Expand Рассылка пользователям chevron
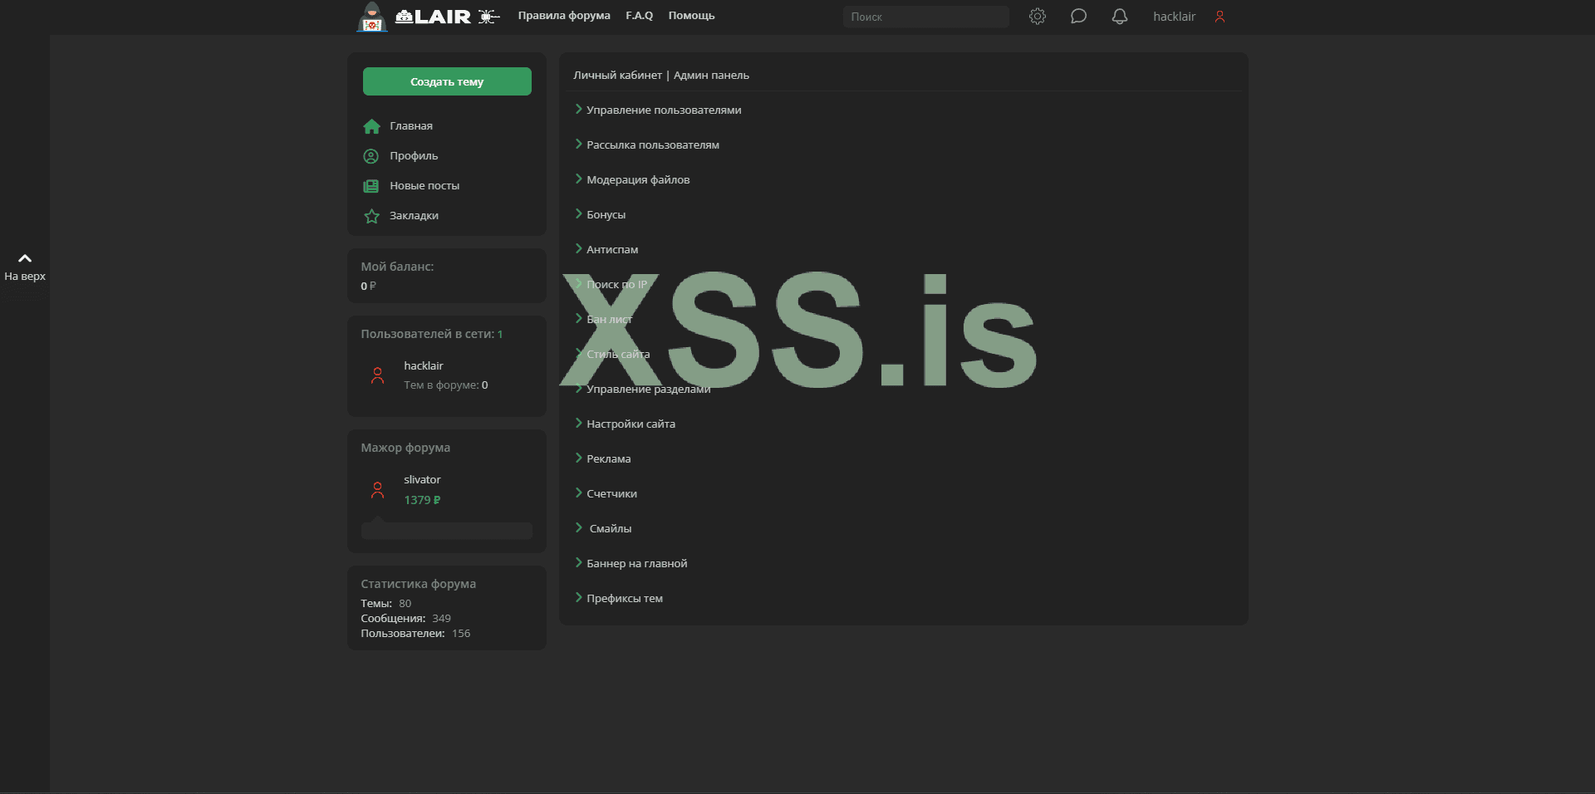The image size is (1595, 794). tap(578, 144)
